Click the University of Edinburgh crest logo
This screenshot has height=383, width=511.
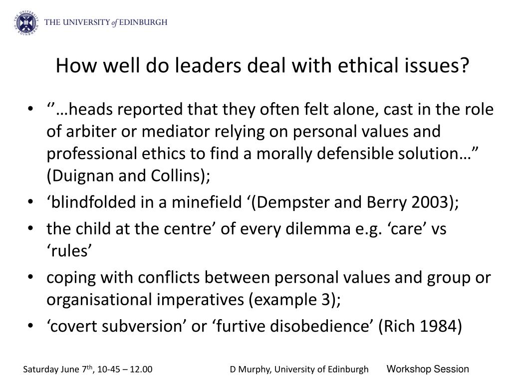(27, 23)
